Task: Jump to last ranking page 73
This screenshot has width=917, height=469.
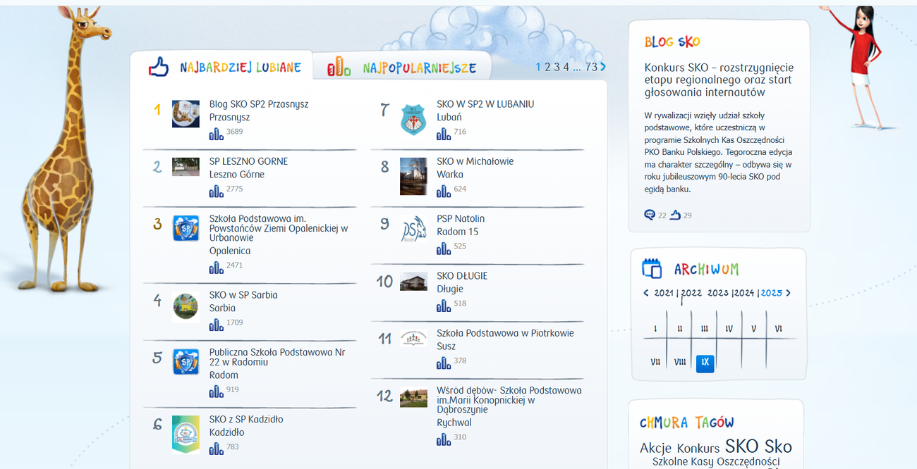Action: (x=591, y=67)
